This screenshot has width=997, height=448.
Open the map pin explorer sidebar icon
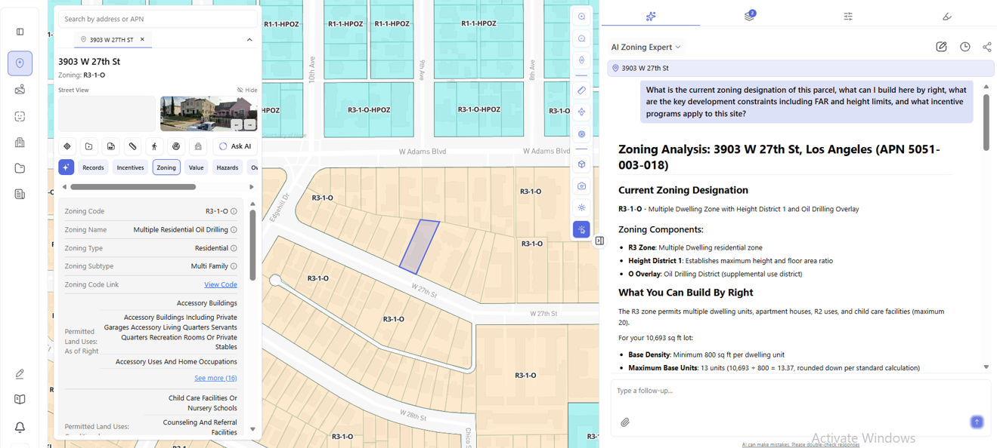tap(20, 63)
